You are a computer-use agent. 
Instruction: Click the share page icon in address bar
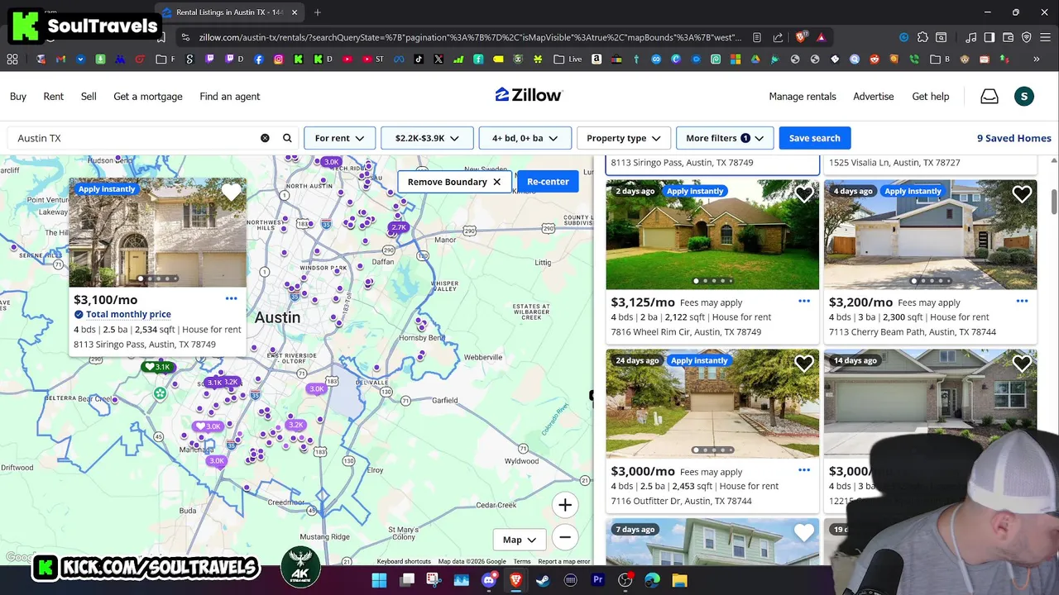(778, 37)
